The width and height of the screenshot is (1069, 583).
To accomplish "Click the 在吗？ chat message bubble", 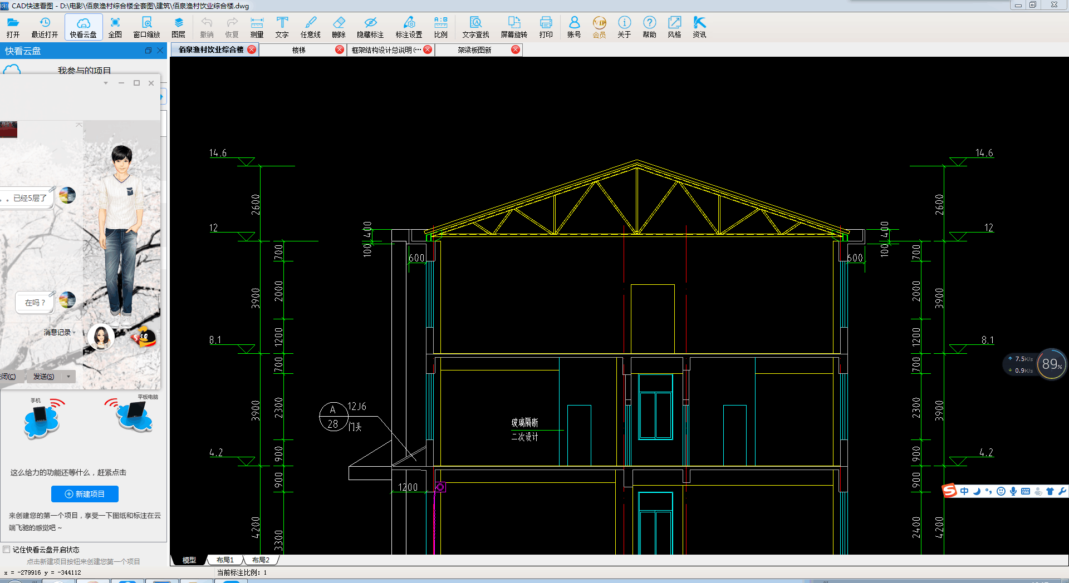I will tap(35, 303).
